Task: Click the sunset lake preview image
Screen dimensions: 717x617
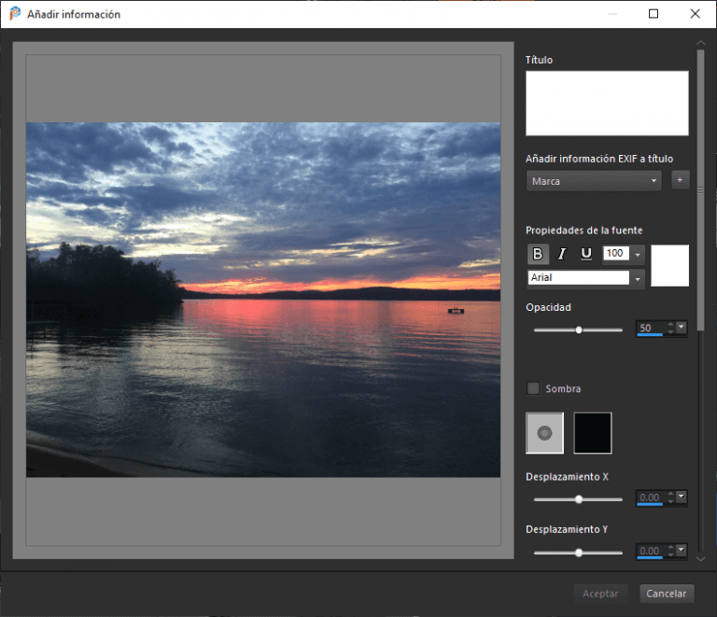Action: 263,300
